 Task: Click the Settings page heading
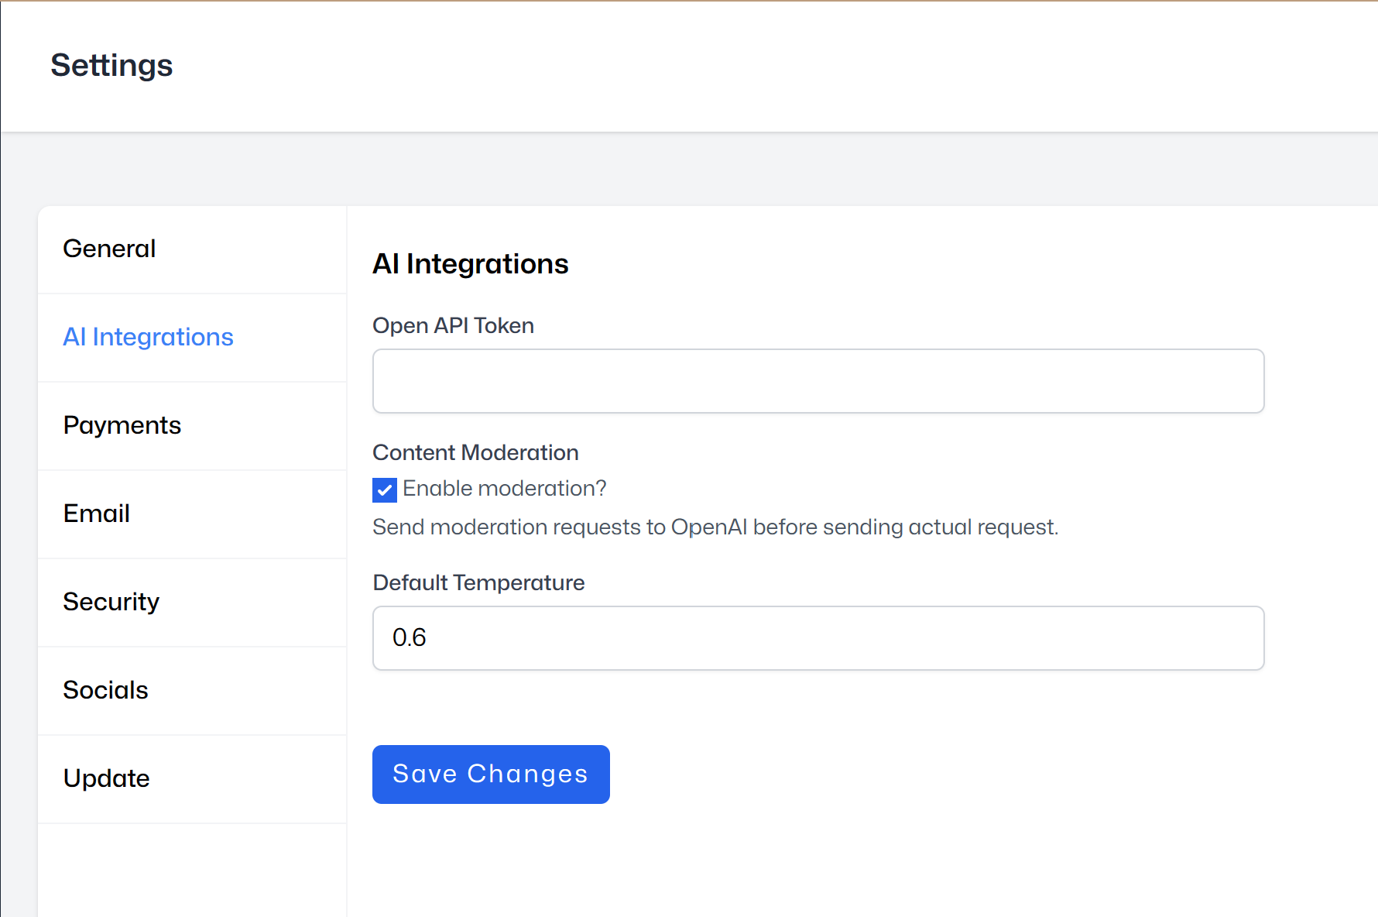tap(111, 66)
